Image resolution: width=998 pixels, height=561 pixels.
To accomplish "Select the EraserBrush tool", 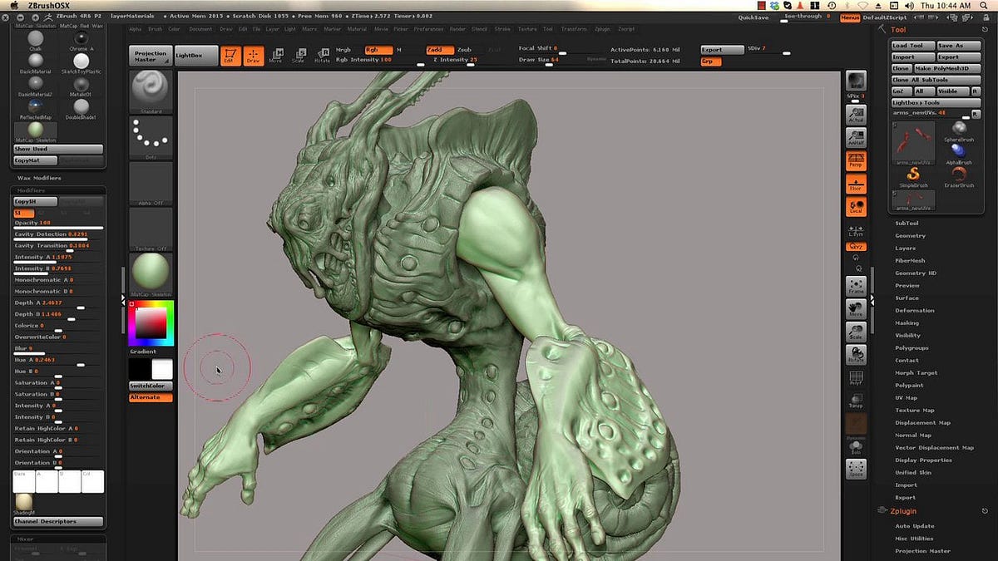I will 958,174.
